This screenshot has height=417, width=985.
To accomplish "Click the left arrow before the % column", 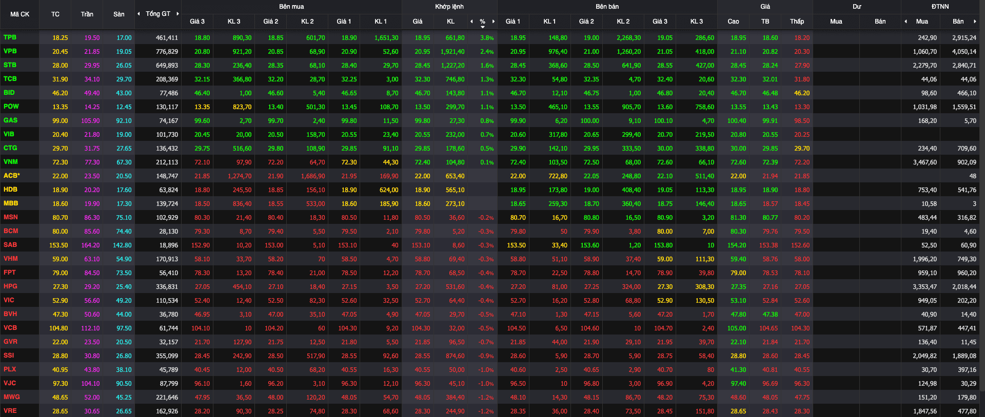I will [471, 22].
